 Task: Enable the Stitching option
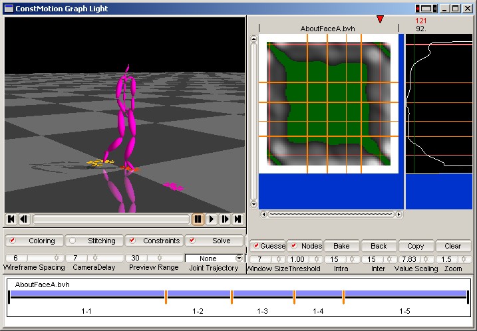[x=73, y=241]
